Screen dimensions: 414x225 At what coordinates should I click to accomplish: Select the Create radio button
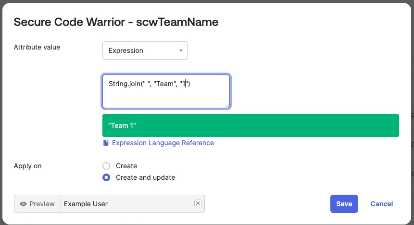(106, 166)
